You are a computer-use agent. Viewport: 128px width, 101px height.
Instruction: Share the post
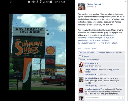[x=94, y=49]
